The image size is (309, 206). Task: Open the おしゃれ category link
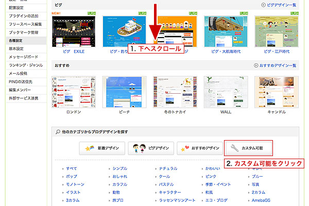tap(120, 177)
